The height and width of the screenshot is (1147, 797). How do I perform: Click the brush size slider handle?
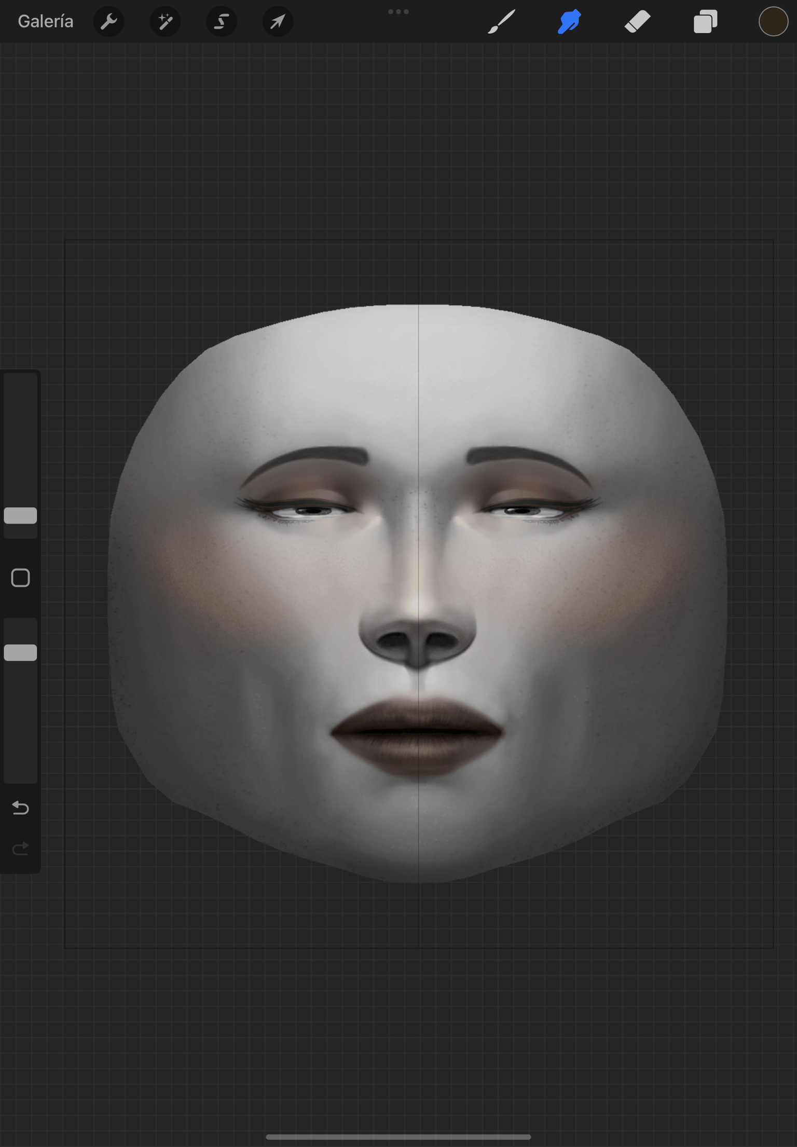click(20, 515)
